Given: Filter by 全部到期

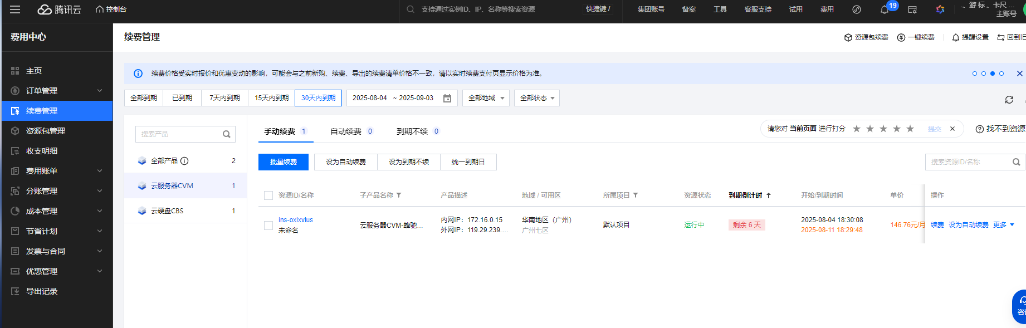Looking at the screenshot, I should [x=144, y=98].
